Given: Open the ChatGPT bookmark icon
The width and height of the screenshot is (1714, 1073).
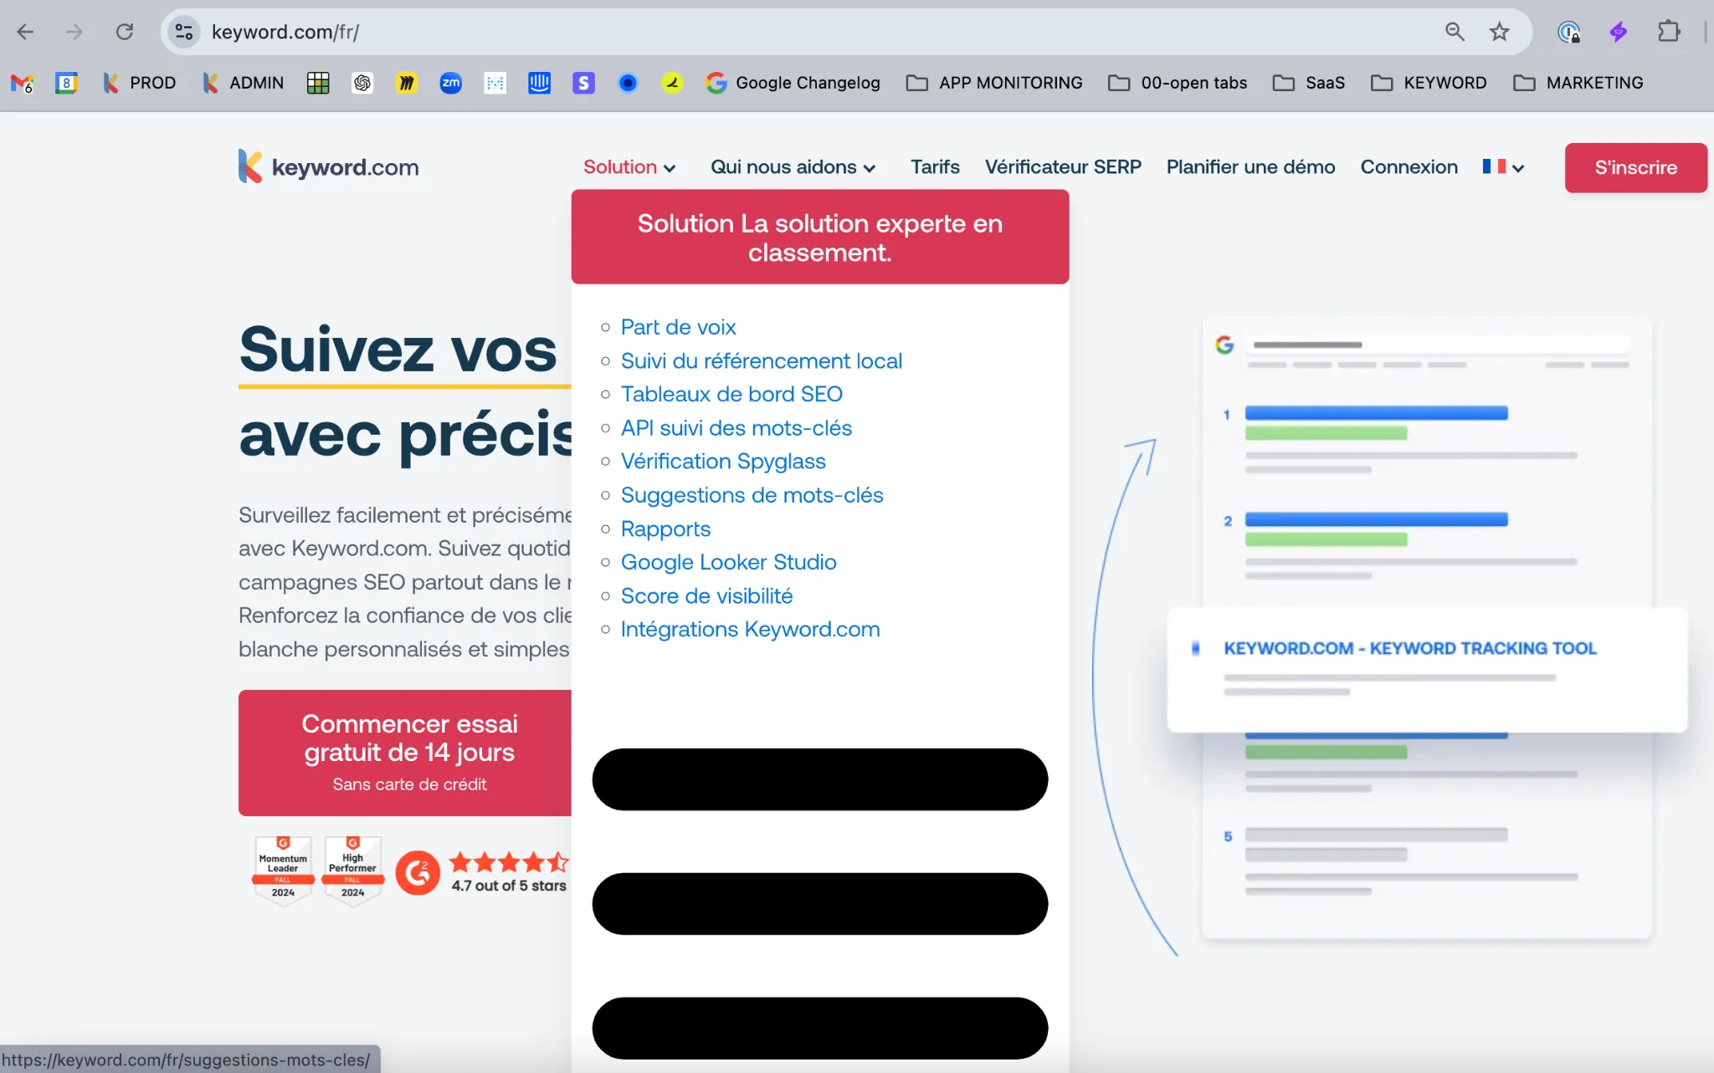Looking at the screenshot, I should pos(362,83).
